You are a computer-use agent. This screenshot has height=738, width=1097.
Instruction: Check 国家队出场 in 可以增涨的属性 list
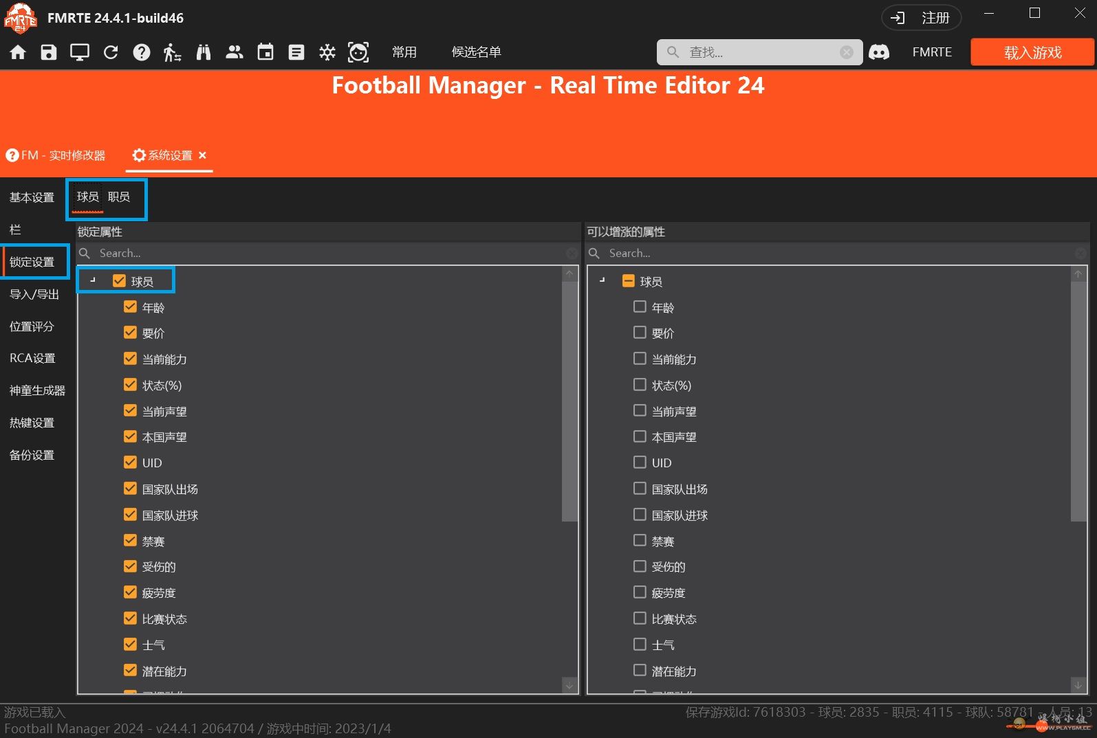(640, 489)
